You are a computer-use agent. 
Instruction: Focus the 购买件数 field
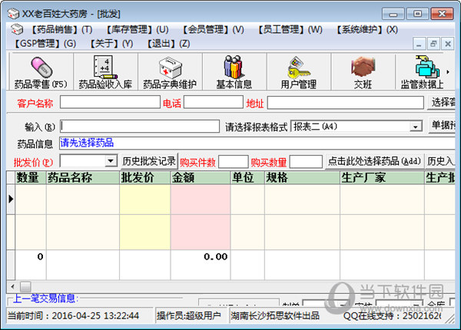coord(234,162)
